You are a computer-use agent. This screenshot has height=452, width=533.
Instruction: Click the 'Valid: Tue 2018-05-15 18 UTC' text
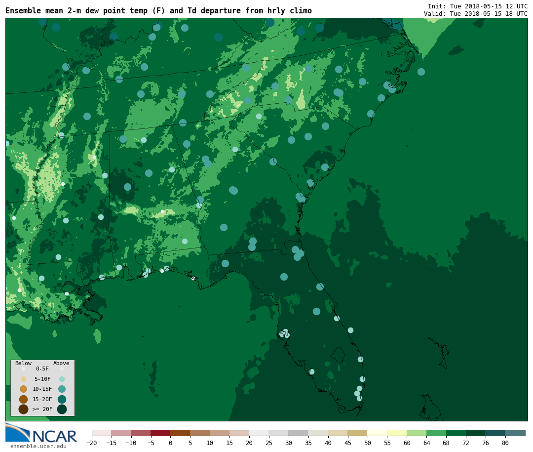coord(476,14)
